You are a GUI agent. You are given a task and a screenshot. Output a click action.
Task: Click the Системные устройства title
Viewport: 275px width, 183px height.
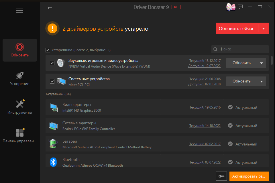click(x=89, y=79)
